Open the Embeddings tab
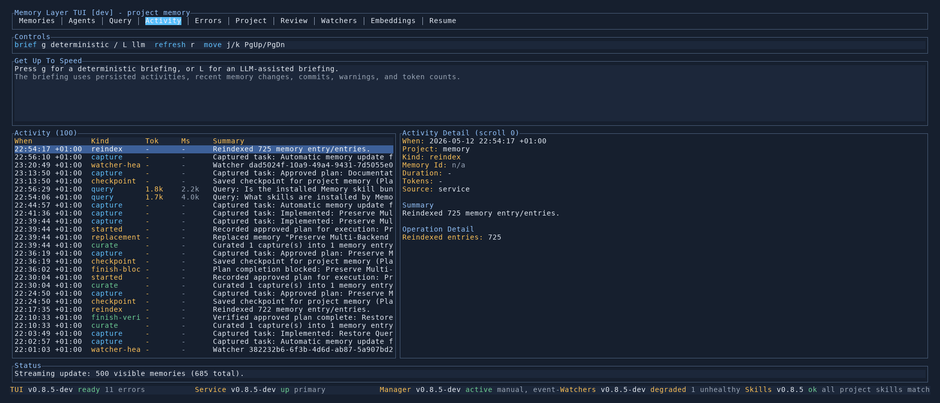The width and height of the screenshot is (940, 403). tap(393, 21)
